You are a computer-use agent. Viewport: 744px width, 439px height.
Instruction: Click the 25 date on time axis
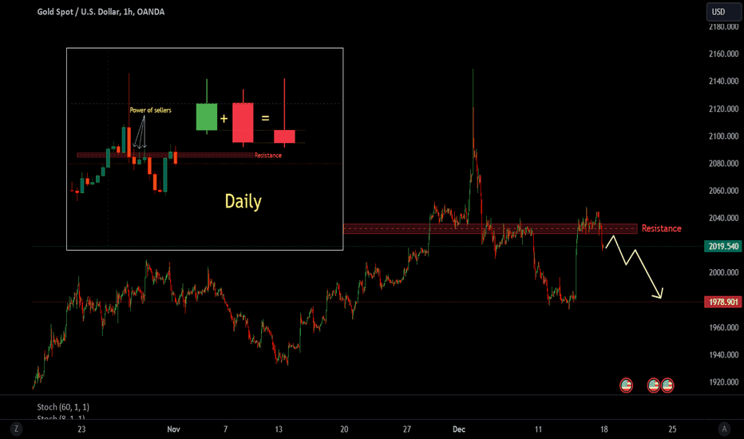(672, 429)
